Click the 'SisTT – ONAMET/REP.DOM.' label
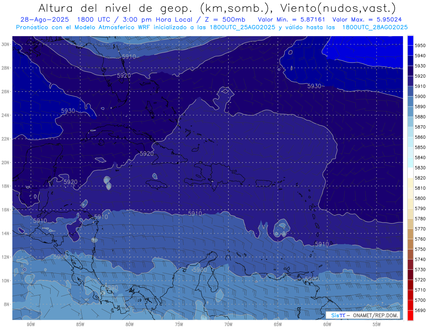The width and height of the screenshot is (427, 329). tap(363, 315)
